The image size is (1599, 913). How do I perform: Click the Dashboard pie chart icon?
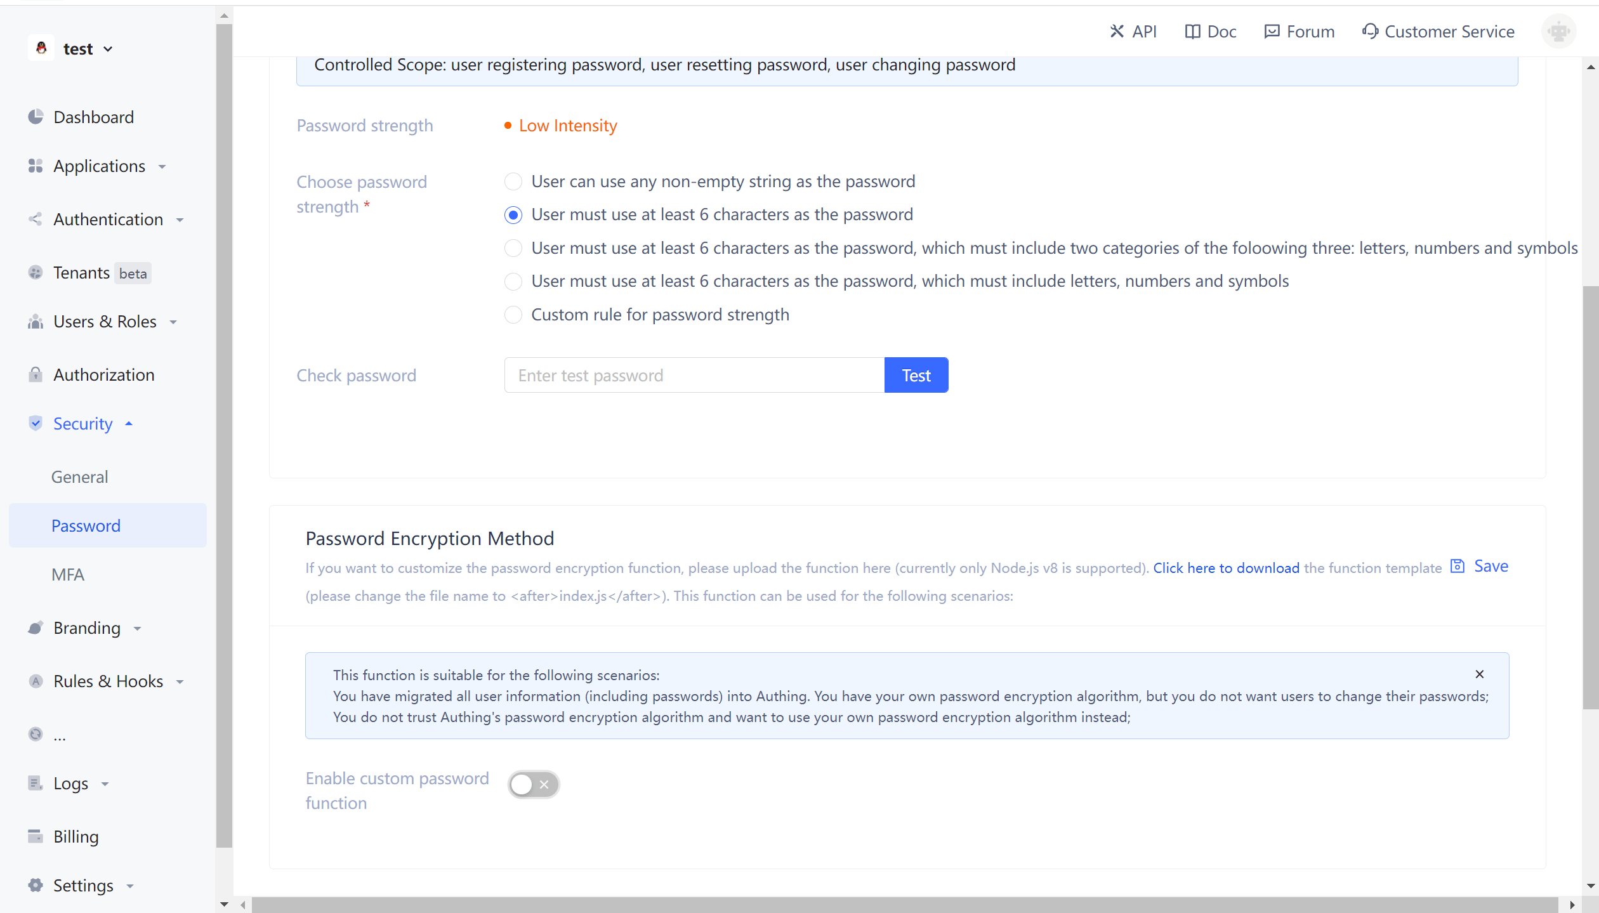[36, 117]
